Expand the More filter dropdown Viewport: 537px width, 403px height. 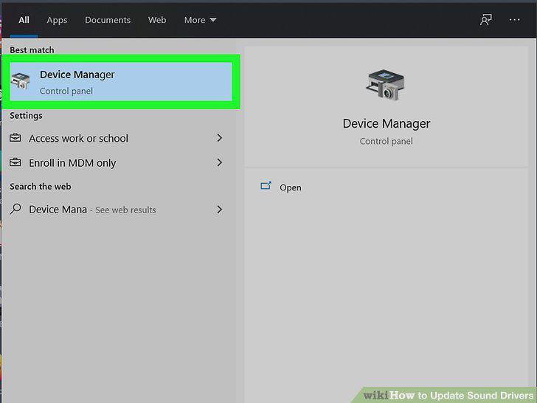tap(200, 20)
